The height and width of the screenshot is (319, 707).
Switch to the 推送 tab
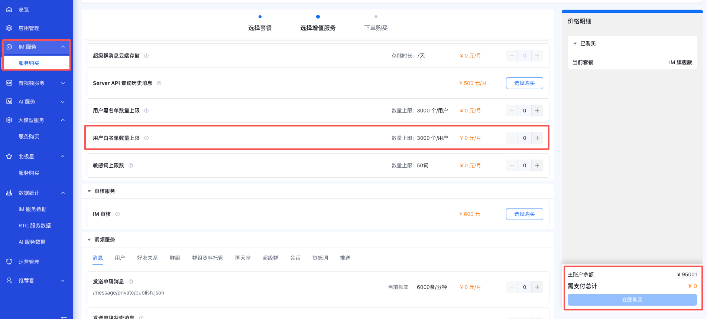click(345, 258)
